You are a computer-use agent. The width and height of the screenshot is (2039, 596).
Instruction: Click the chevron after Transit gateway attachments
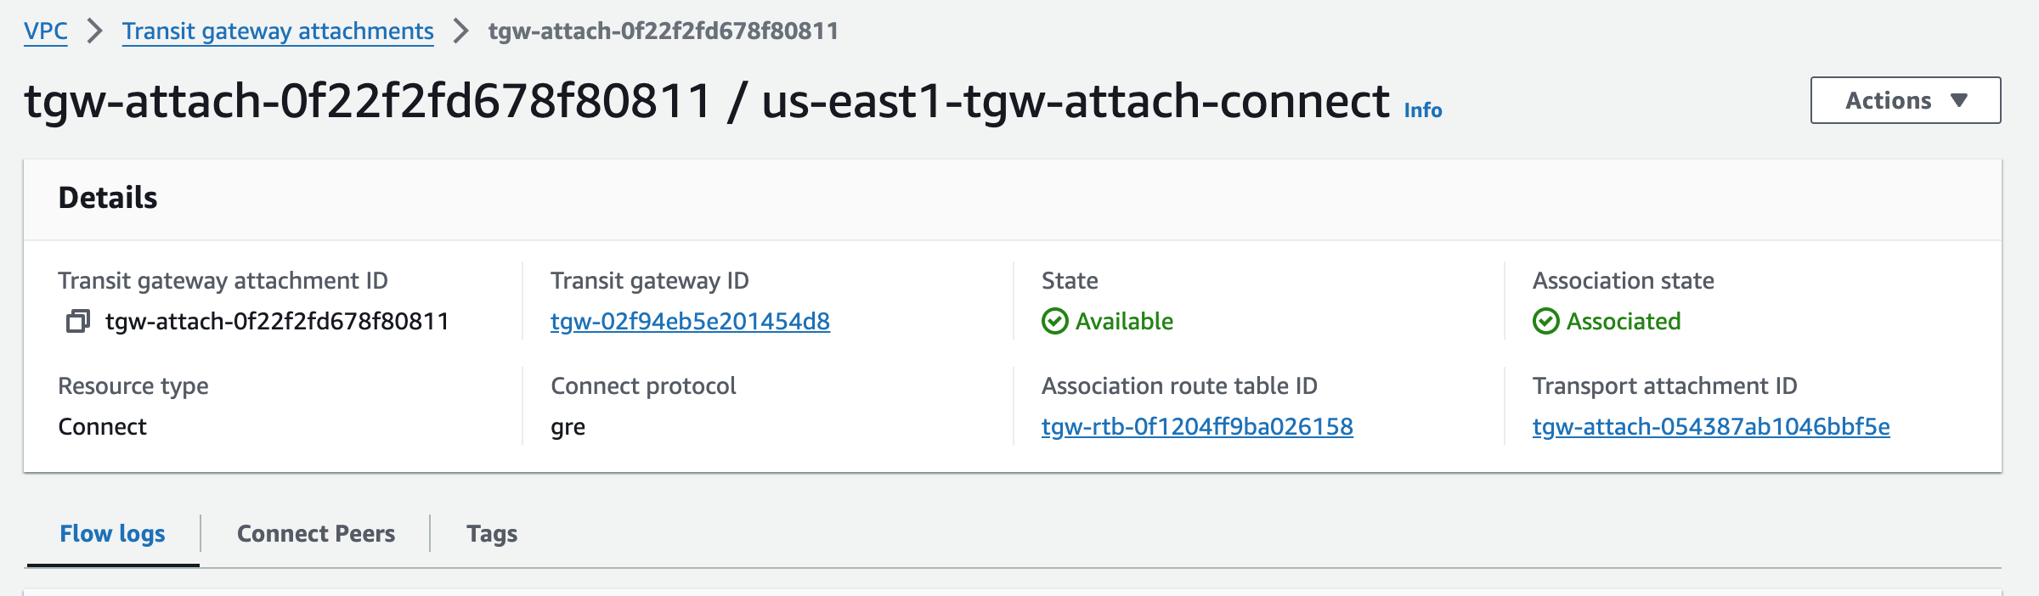click(x=460, y=31)
